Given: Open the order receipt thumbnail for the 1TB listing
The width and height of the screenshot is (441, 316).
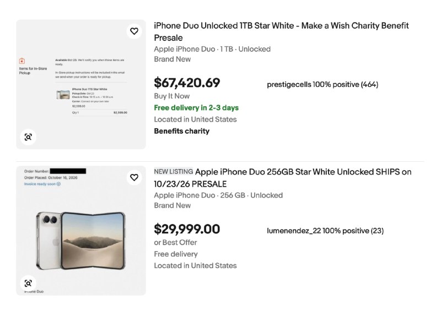Looking at the screenshot, I should (81, 84).
